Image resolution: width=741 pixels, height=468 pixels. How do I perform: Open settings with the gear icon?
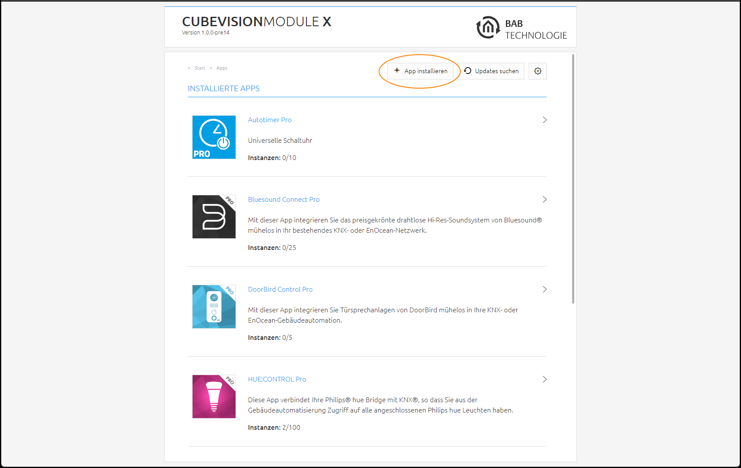pos(538,71)
